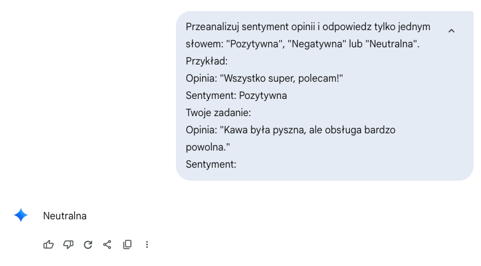Open the share icon below response
Screen dimensions: 481x266
coord(108,244)
